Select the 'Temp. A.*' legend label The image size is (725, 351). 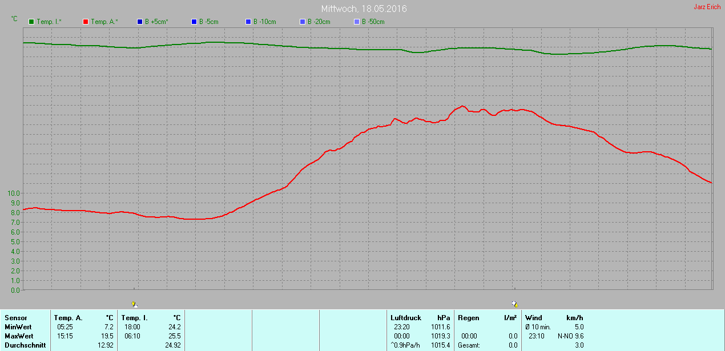click(104, 22)
